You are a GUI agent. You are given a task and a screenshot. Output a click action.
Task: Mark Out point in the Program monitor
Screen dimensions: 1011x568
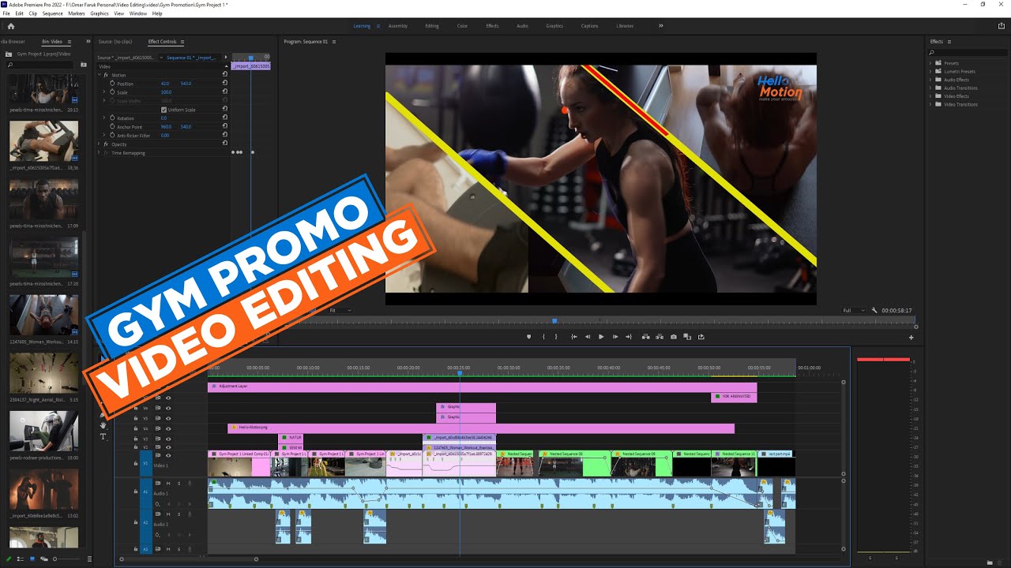[x=556, y=337]
